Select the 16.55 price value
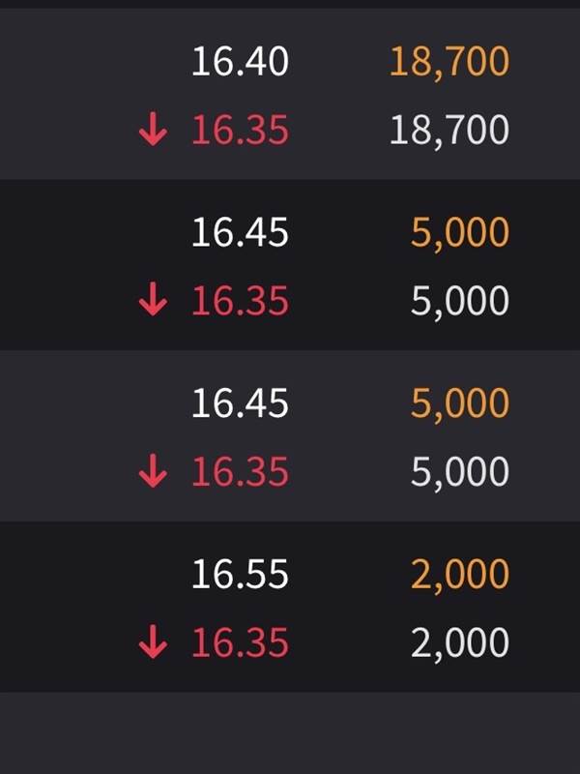The height and width of the screenshot is (774, 580). coord(240,574)
